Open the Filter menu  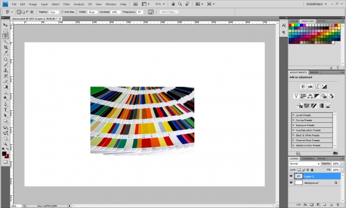point(66,4)
